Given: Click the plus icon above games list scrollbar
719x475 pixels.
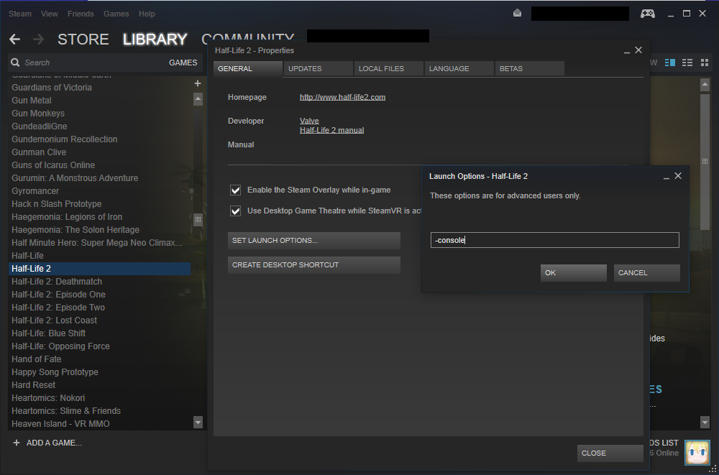Looking at the screenshot, I should click(x=198, y=83).
